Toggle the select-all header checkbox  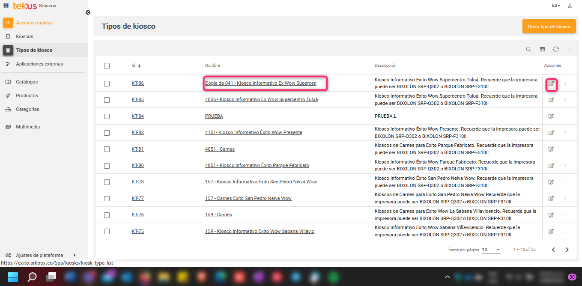tap(107, 66)
